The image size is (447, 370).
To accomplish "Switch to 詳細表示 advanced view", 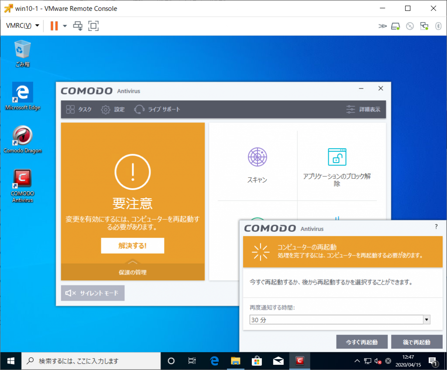I will click(x=363, y=109).
